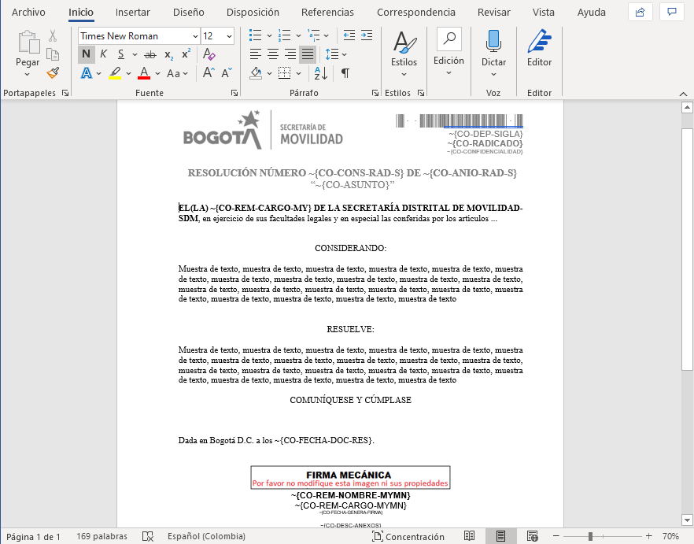Click the vertical scrollbar down arrow
Image resolution: width=694 pixels, height=544 pixels.
point(687,520)
